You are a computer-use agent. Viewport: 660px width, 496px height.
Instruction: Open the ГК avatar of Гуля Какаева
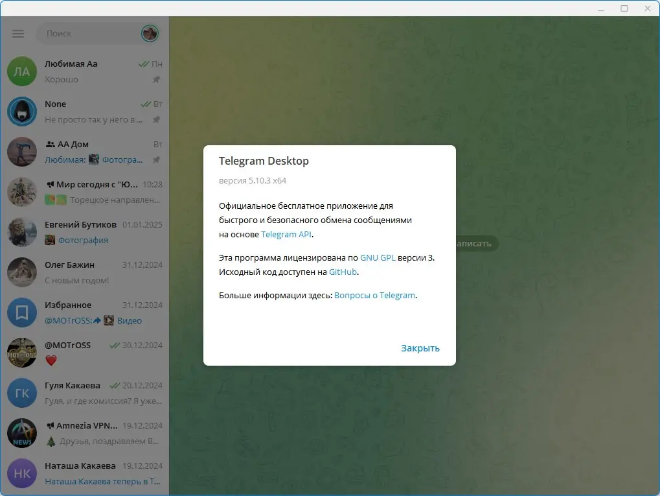22,393
